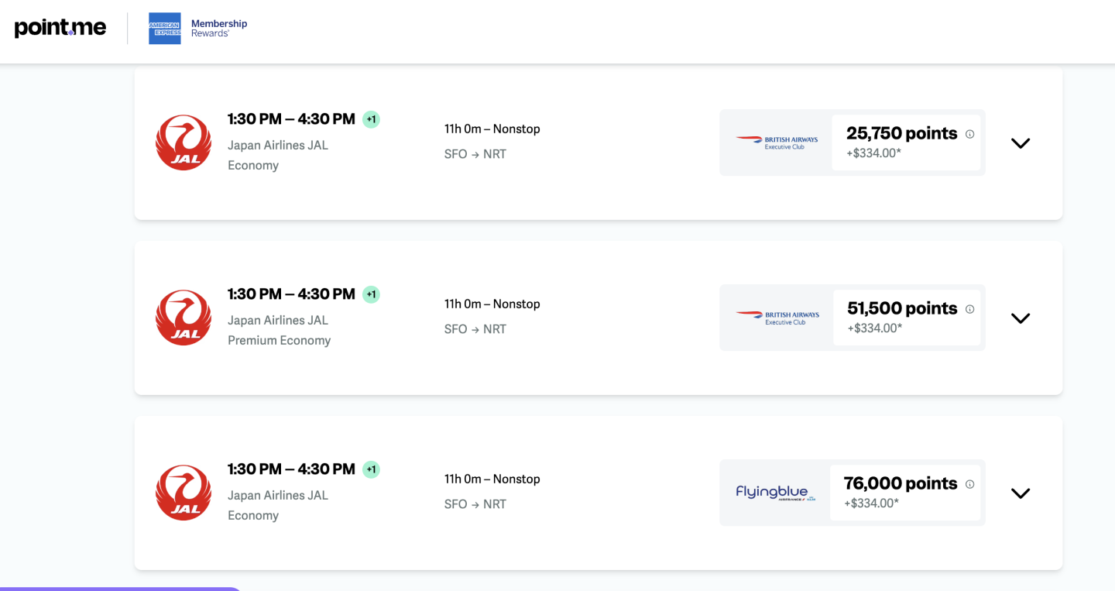Click the JAL logo on the 76,000 points flight
The height and width of the screenshot is (591, 1115).
184,493
